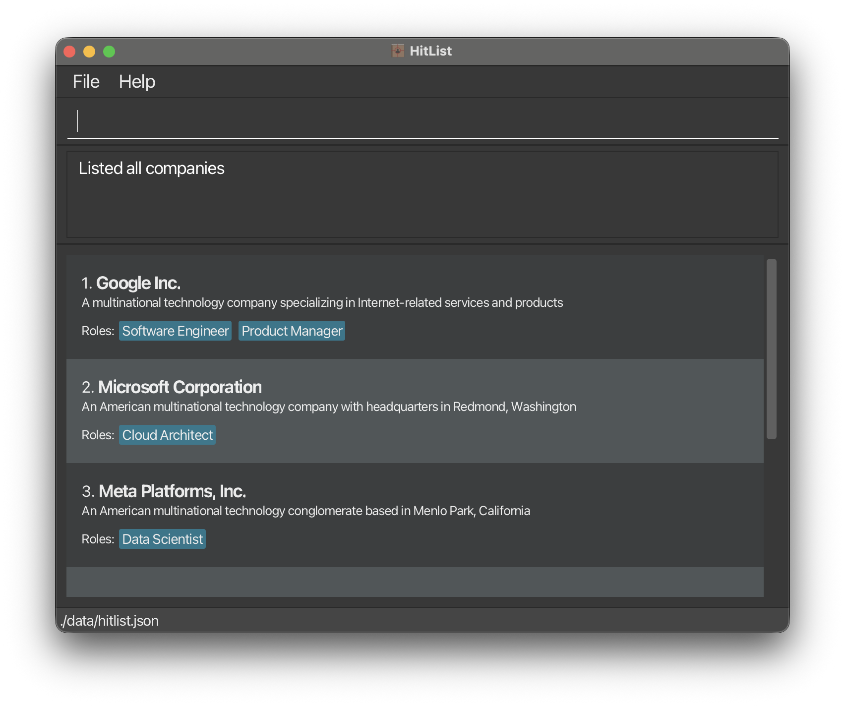Select the Software Engineer role tag

(176, 331)
